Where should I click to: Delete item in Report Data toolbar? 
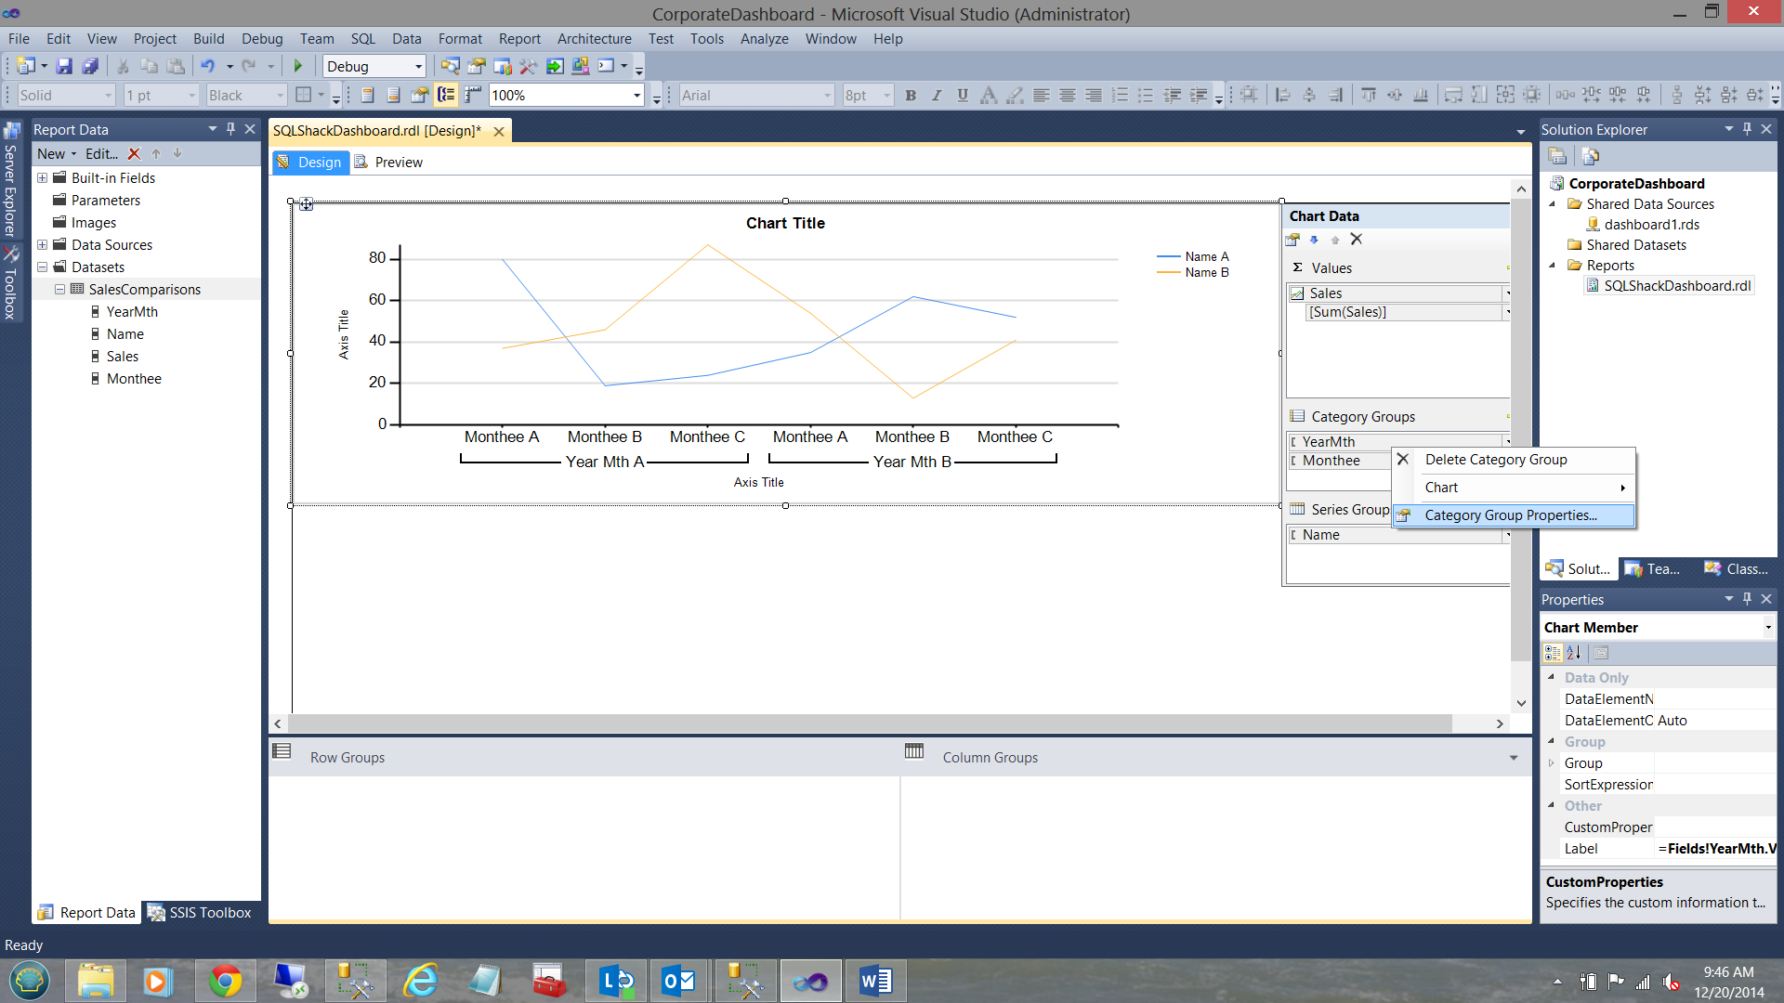134,154
